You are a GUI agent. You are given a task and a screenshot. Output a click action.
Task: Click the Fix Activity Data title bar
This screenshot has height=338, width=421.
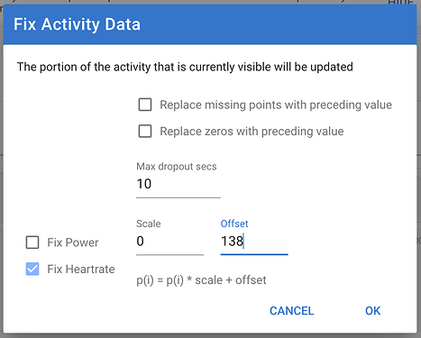[210, 24]
